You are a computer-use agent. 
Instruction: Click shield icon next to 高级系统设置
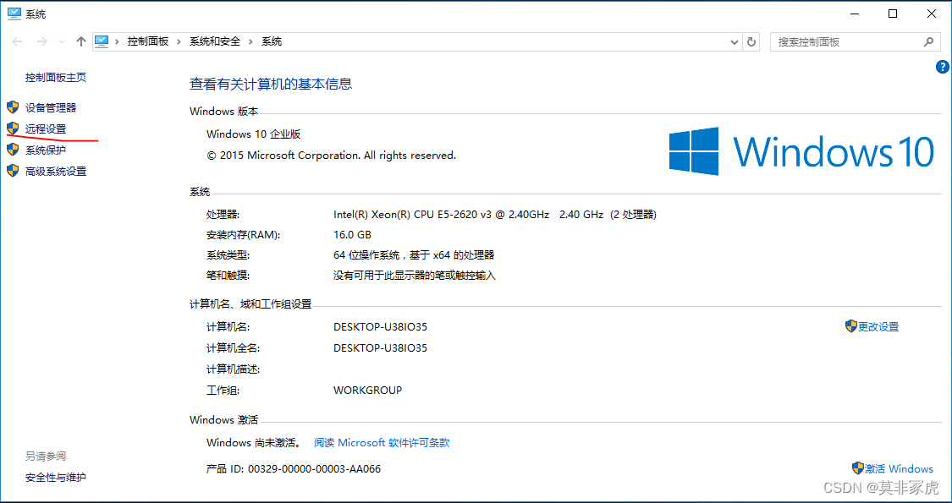point(13,171)
